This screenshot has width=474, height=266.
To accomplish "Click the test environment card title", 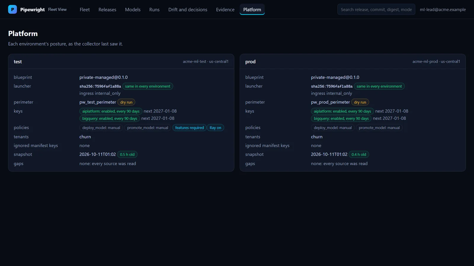I will 18,62.
